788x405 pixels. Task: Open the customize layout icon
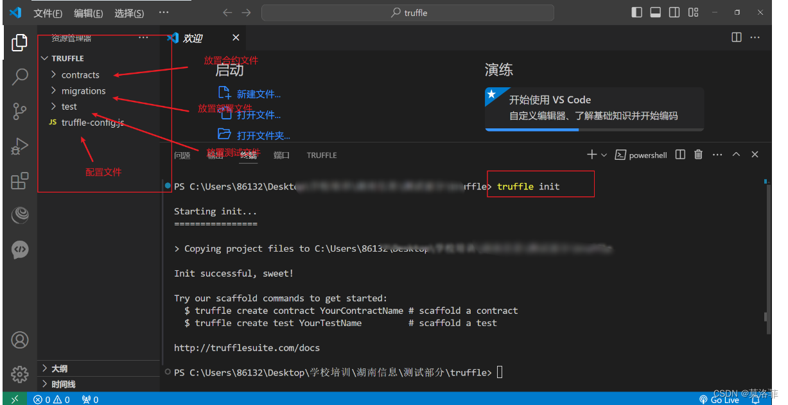click(693, 12)
